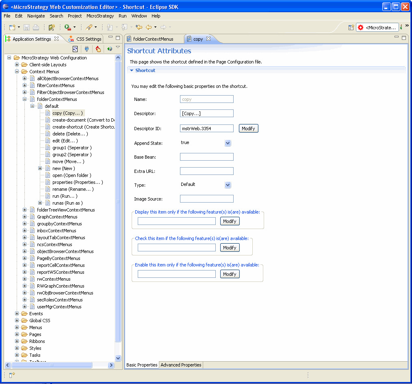Click Modify under Enable this item only
This screenshot has width=412, height=384.
tap(230, 274)
